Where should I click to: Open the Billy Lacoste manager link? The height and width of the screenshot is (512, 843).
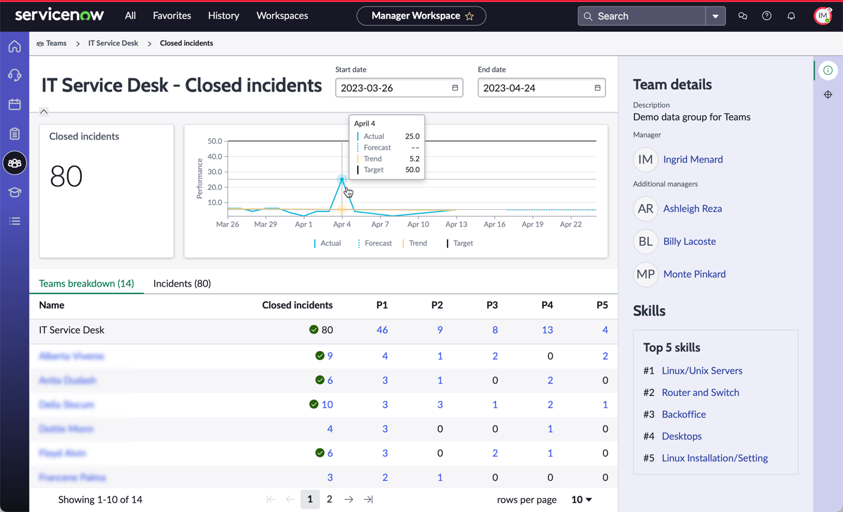pos(689,242)
